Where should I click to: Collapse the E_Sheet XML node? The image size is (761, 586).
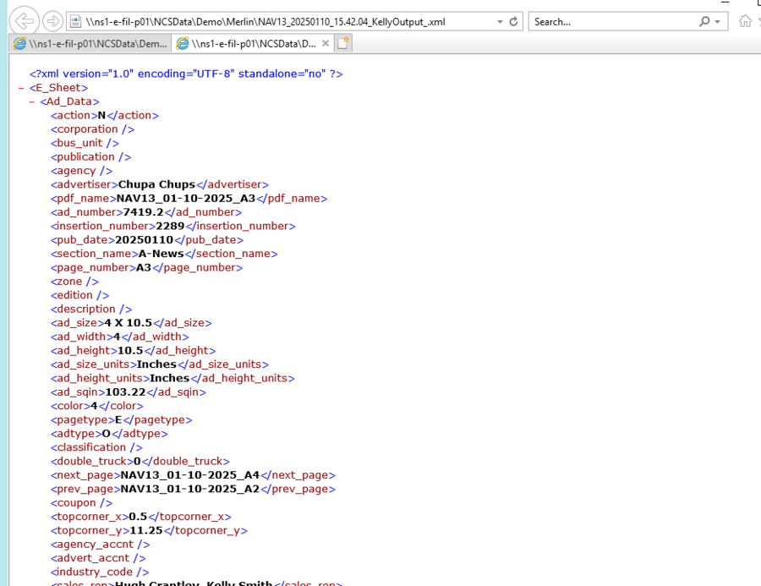click(20, 88)
